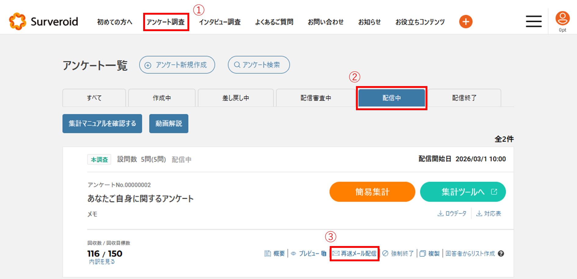Open the 概要 of the survey
Screen dimensions: 577x279
(x=275, y=254)
